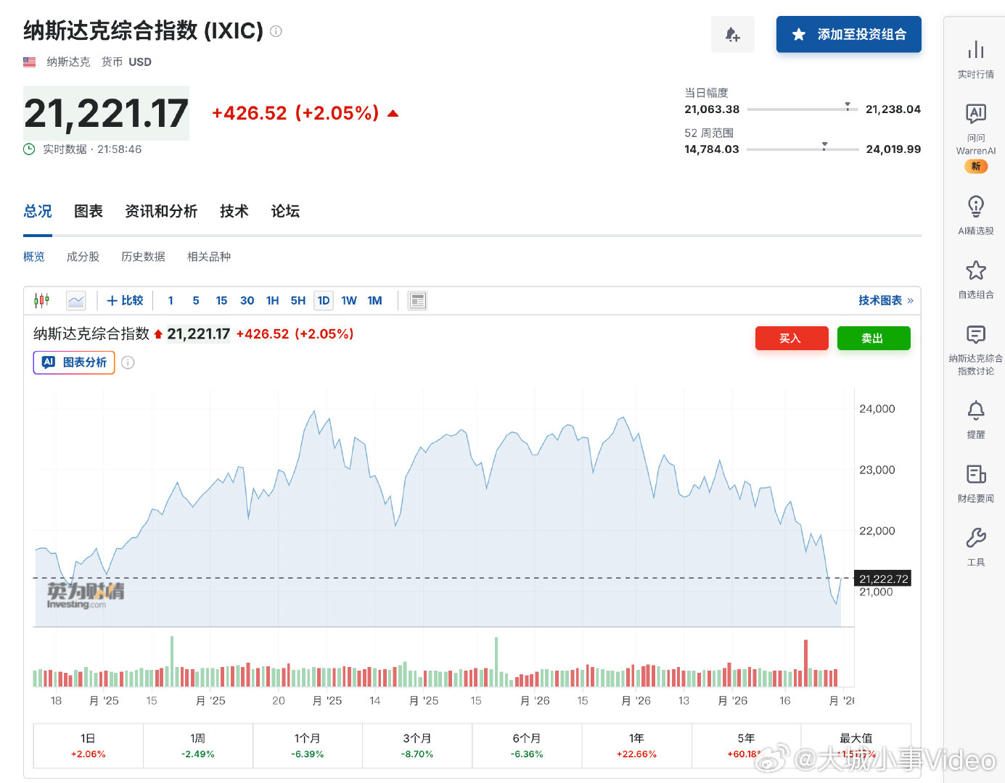Click the 52周范围 range slider marker
This screenshot has height=783, width=1005.
coord(824,146)
